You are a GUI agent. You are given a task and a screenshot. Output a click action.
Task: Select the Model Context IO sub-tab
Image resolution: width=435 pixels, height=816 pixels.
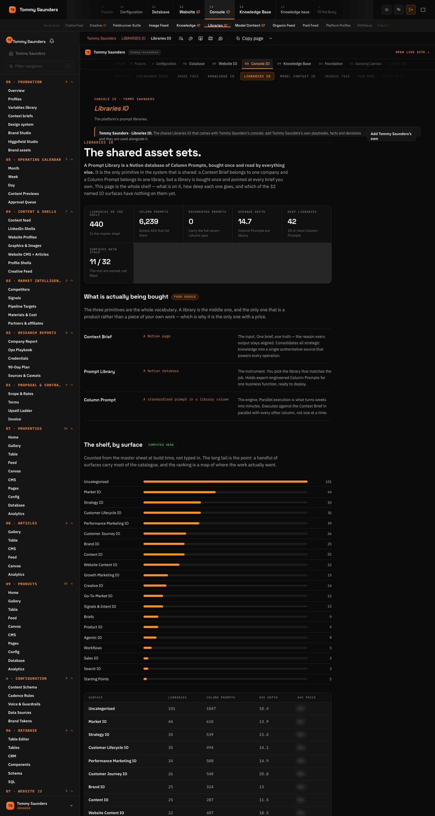pos(250,25)
